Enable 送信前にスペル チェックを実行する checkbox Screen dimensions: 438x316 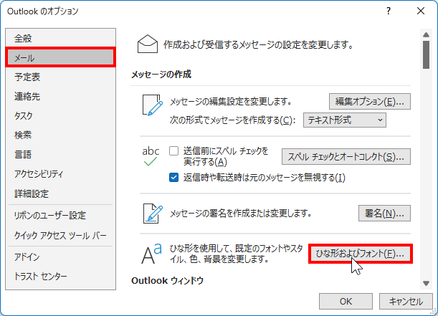173,151
